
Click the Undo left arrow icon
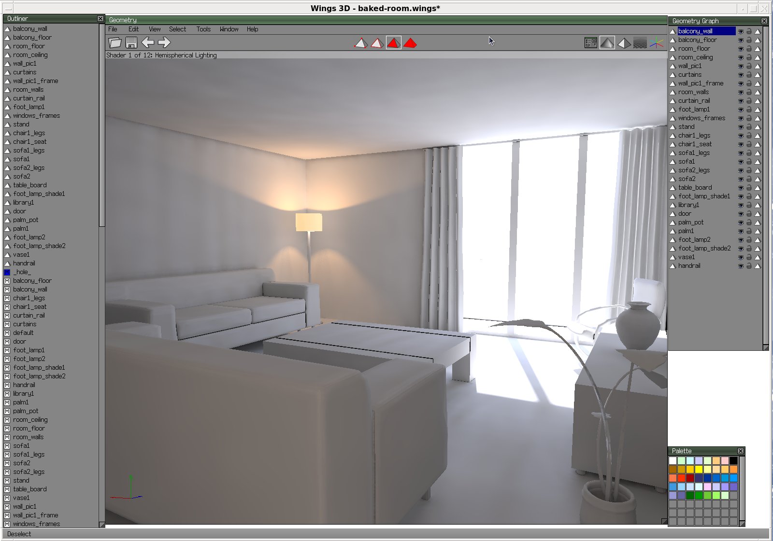[148, 42]
